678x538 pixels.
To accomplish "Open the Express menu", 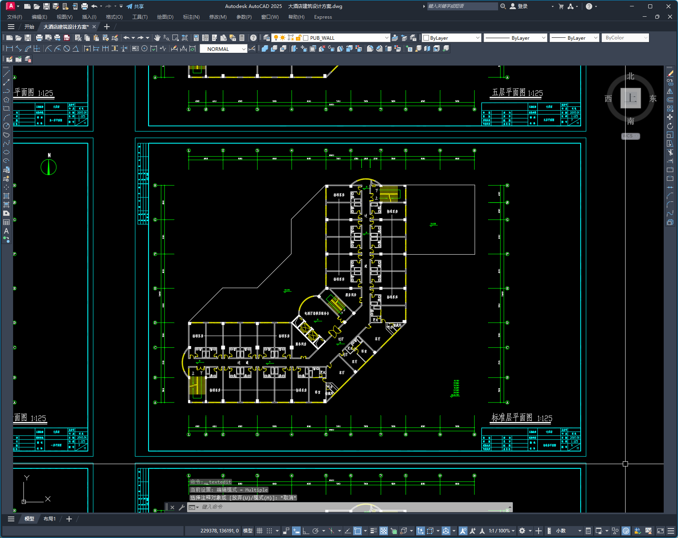I will coord(323,17).
